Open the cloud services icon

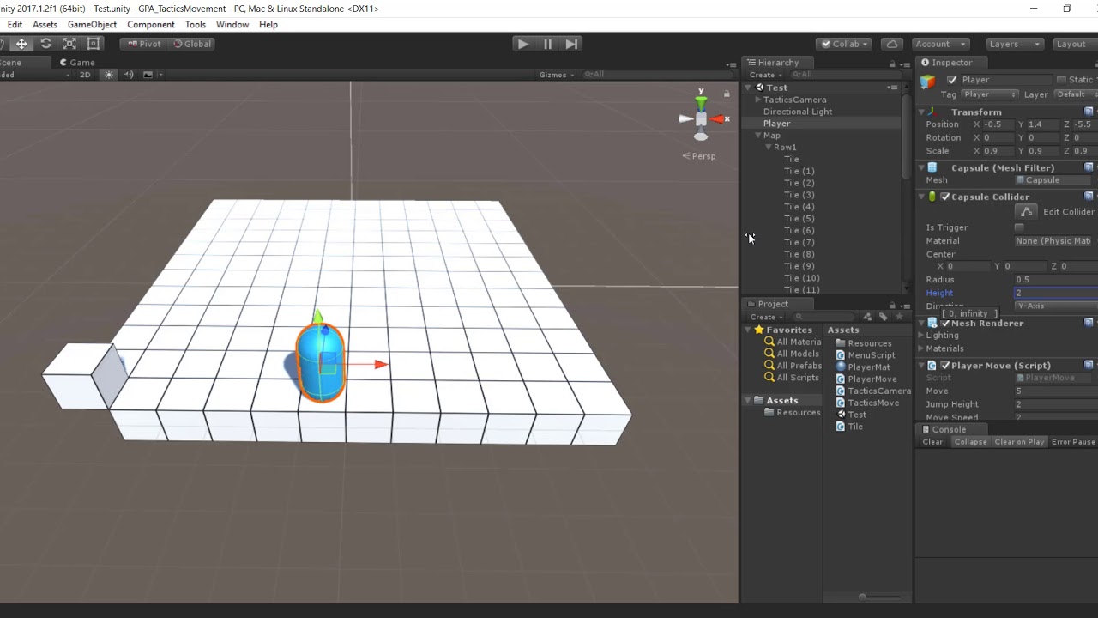tap(892, 44)
